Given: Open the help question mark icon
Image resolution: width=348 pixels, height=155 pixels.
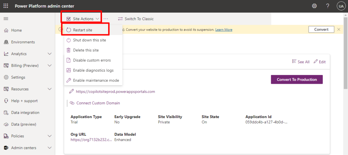Looking at the screenshot, I should (x=328, y=6).
